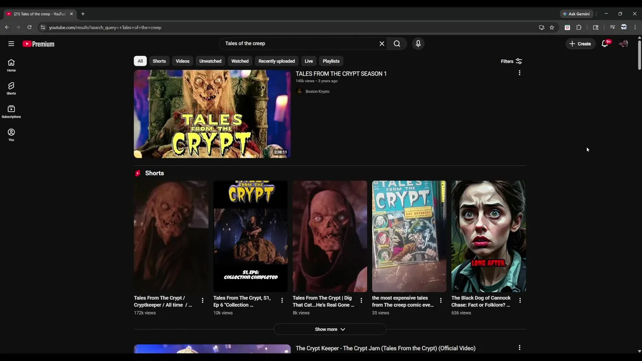Viewport: 642px width, 361px height.
Task: Open The Crypt Keeper Crypt Jam video title
Action: [385, 348]
